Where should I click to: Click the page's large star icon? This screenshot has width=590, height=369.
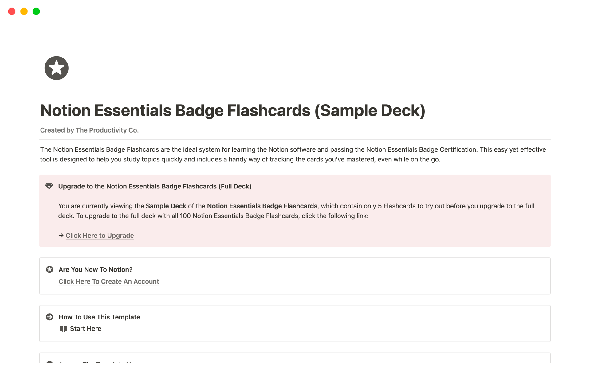[57, 68]
